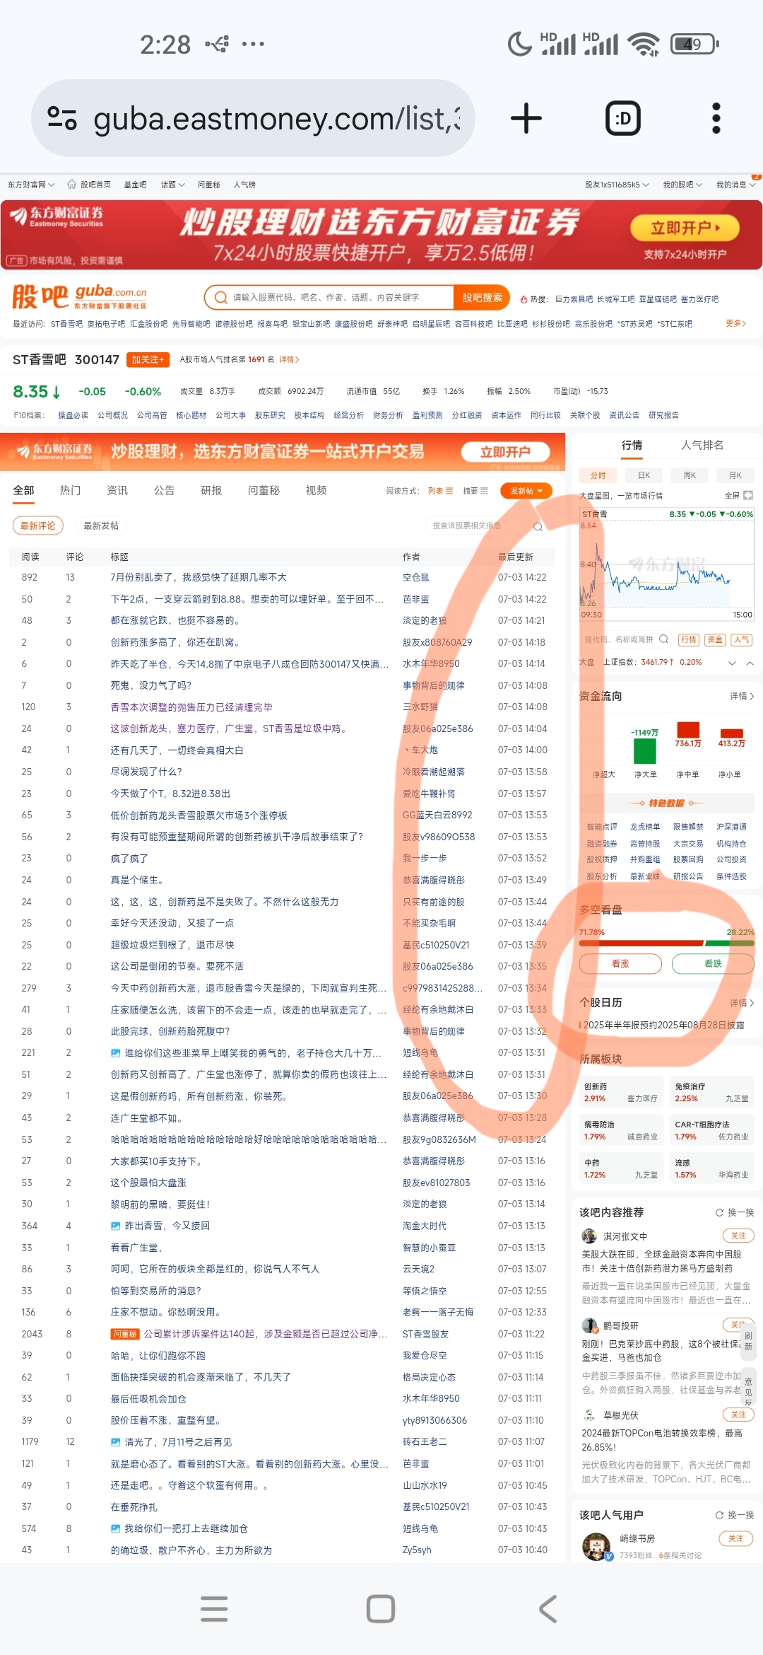763x1655 pixels.
Task: Open 鹏哥投研 avatar
Action: (x=589, y=1325)
